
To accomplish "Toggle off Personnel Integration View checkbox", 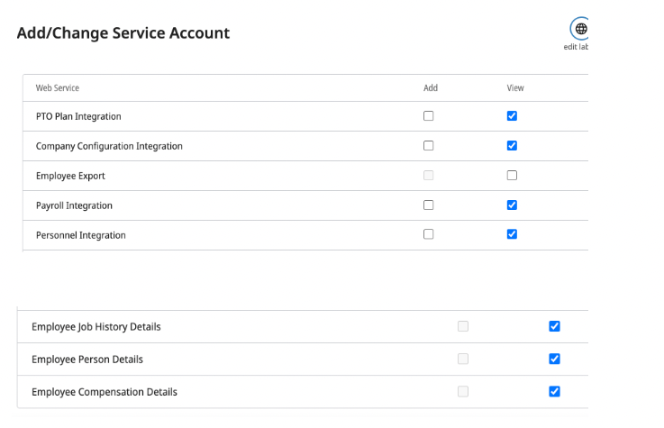I will tap(512, 234).
